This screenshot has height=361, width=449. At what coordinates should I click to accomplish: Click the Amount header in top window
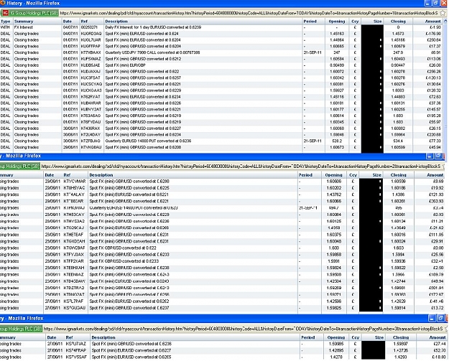coord(432,21)
